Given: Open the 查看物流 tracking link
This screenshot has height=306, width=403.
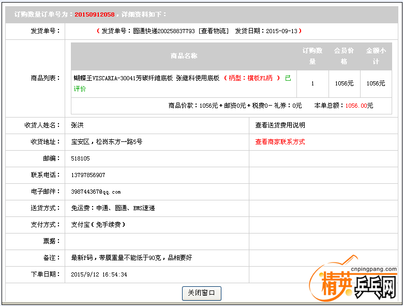Looking at the screenshot, I should 214,31.
